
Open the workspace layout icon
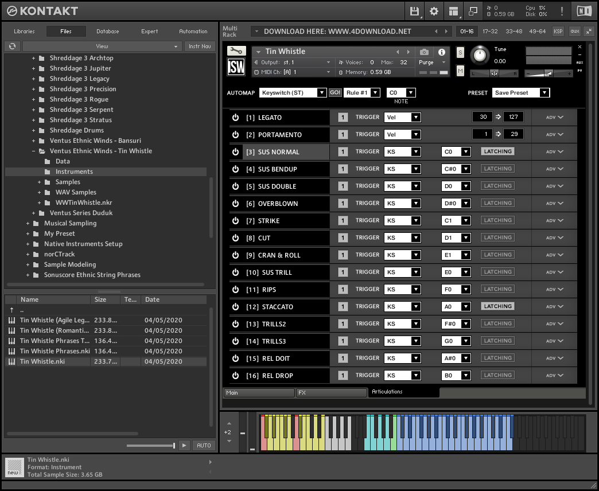click(x=453, y=11)
